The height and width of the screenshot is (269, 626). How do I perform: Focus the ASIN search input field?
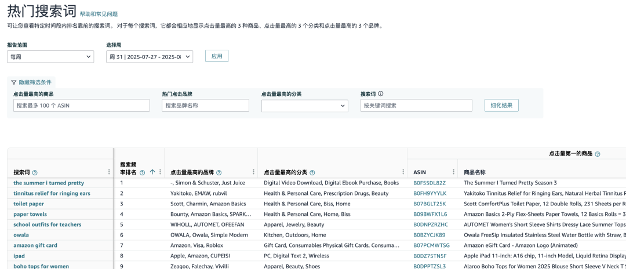pyautogui.click(x=82, y=105)
